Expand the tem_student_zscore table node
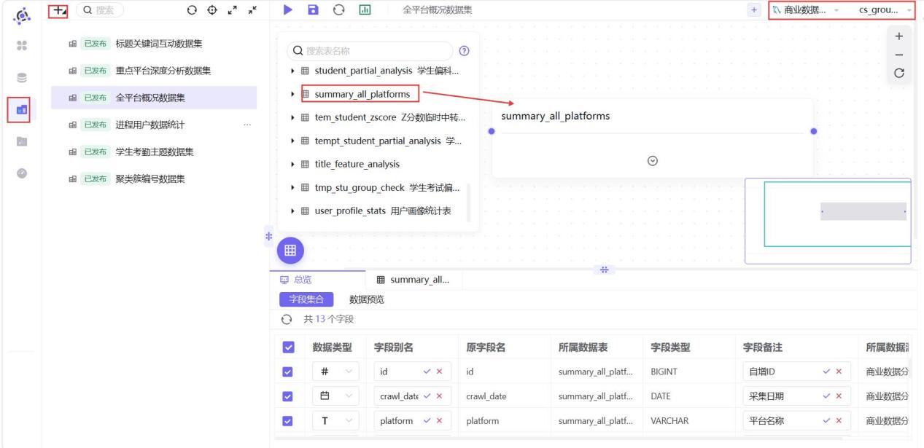This screenshot has height=448, width=924. tap(293, 117)
